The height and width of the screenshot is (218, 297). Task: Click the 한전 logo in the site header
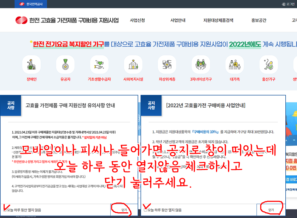pyautogui.click(x=22, y=20)
